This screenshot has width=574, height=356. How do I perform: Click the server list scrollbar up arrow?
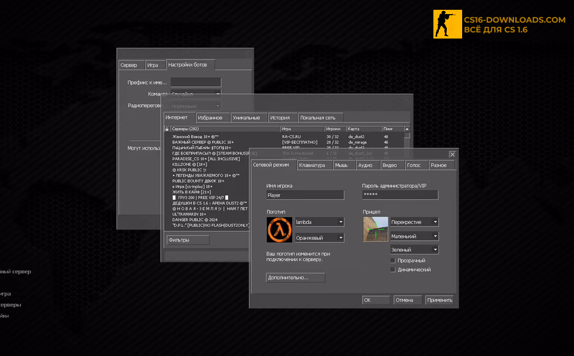point(407,129)
